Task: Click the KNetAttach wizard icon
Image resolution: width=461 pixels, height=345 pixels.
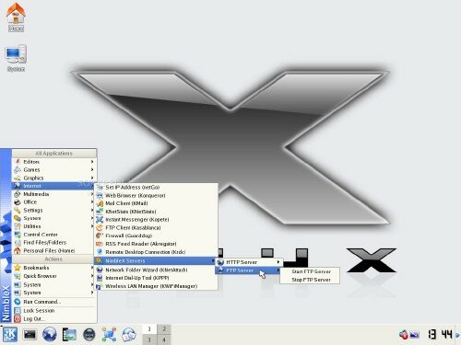Action: tap(100, 270)
